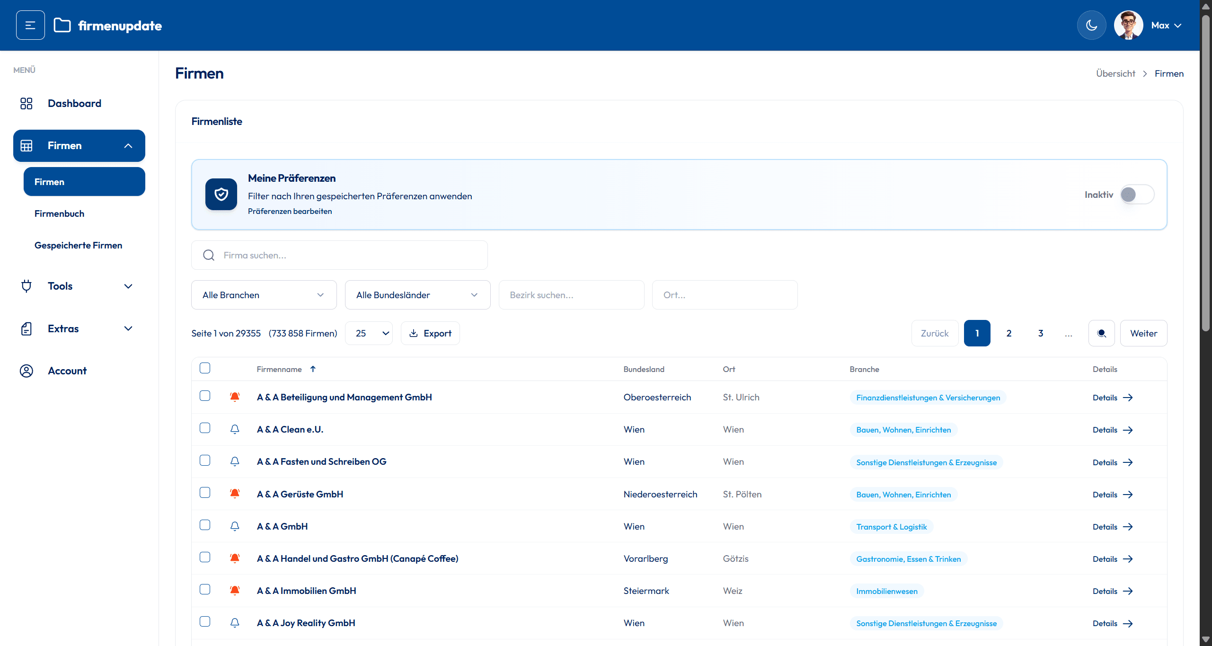The width and height of the screenshot is (1212, 646).
Task: Click the Präferenzen bearbeiten link
Action: point(290,211)
